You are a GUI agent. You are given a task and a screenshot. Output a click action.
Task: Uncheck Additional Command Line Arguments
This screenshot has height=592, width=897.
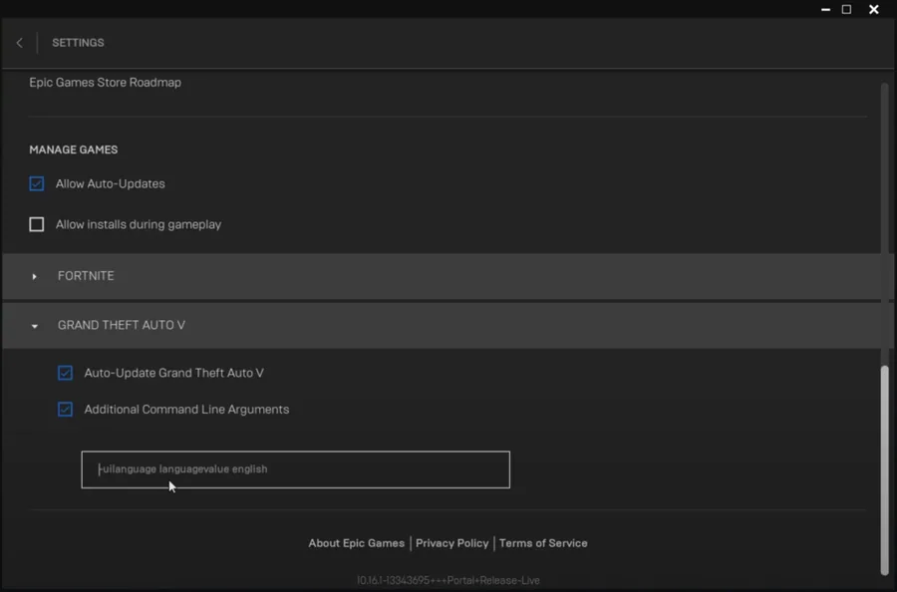(x=65, y=410)
